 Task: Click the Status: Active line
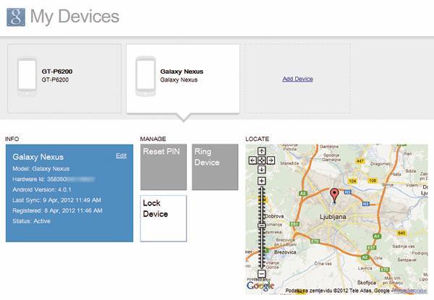click(32, 221)
